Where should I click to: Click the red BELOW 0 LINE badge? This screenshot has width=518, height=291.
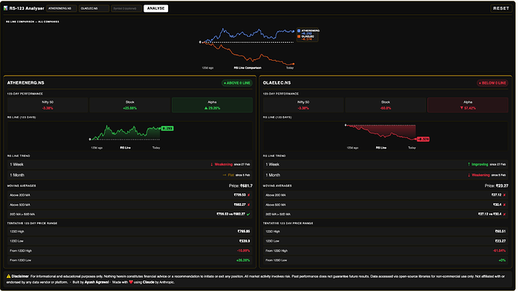click(x=492, y=82)
